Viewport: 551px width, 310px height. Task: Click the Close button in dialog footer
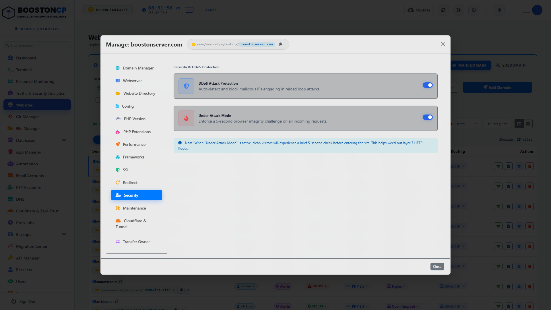(437, 267)
